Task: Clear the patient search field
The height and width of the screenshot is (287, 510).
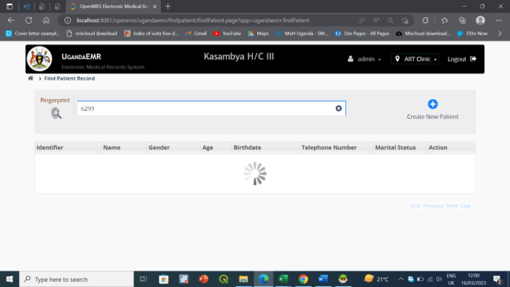Action: click(339, 108)
